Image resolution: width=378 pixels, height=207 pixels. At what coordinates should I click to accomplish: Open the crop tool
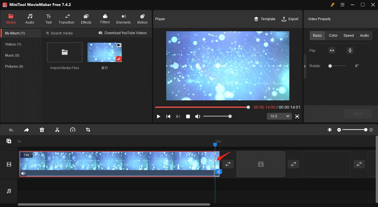[88, 130]
